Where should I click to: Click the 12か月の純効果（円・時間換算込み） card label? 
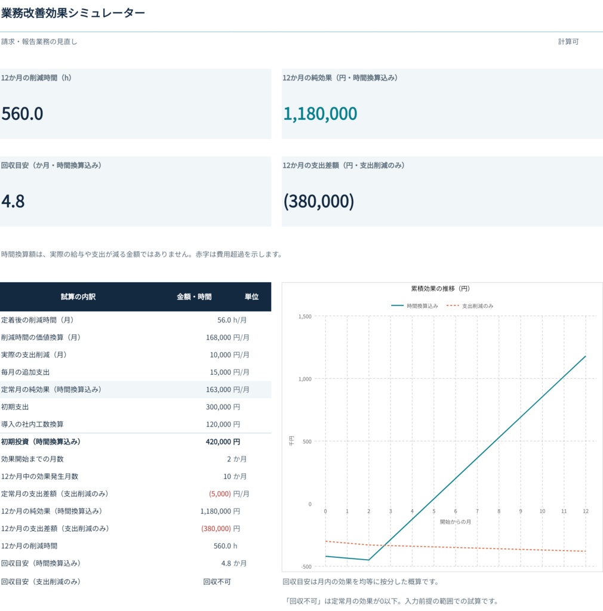coord(340,78)
